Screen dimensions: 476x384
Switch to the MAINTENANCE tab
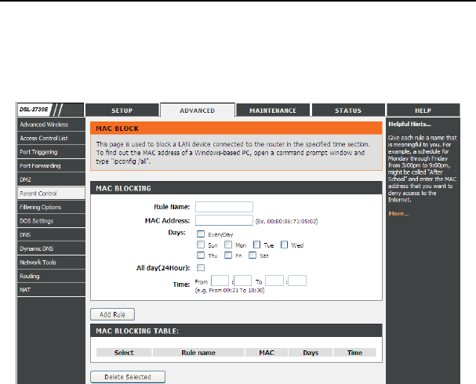[273, 110]
